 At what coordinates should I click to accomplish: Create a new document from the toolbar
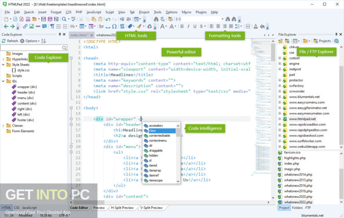click(x=6, y=19)
